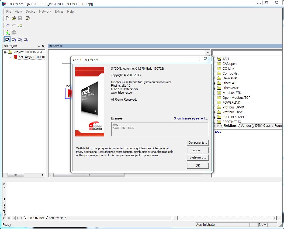The image size is (284, 229).
Task: Click netDevice horizontal scrollbar thumb
Action: click(89, 175)
